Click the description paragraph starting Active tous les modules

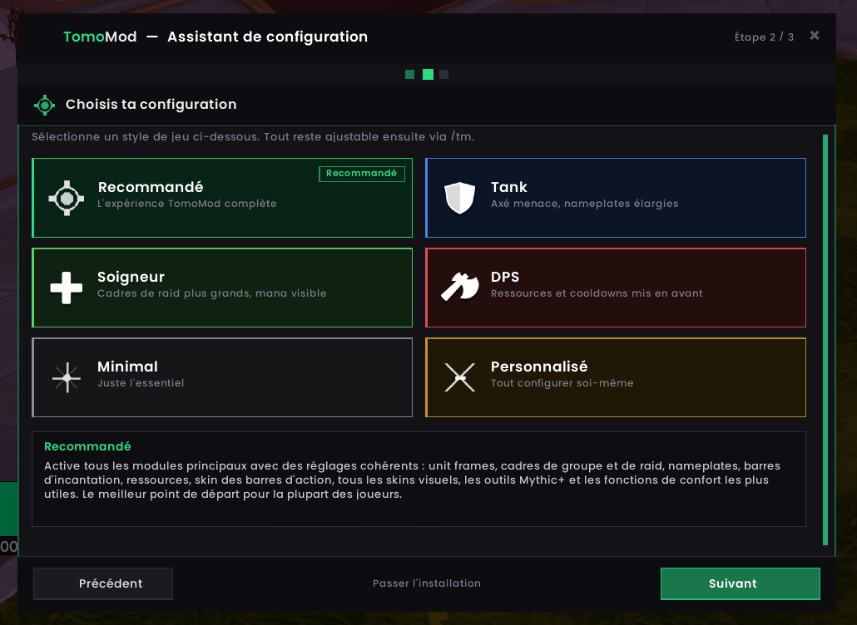(x=412, y=480)
